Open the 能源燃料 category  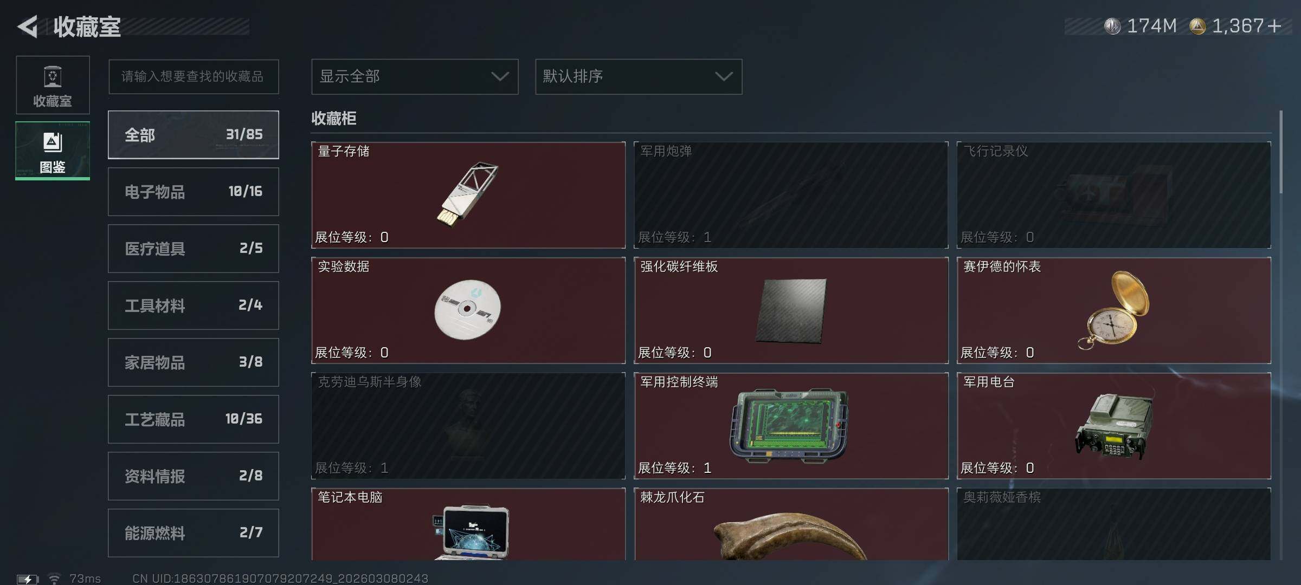pyautogui.click(x=194, y=533)
